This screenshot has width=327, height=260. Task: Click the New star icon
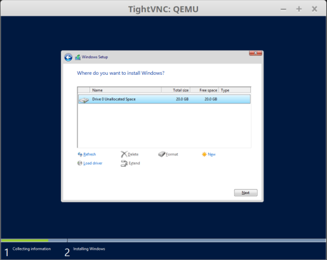coord(204,154)
